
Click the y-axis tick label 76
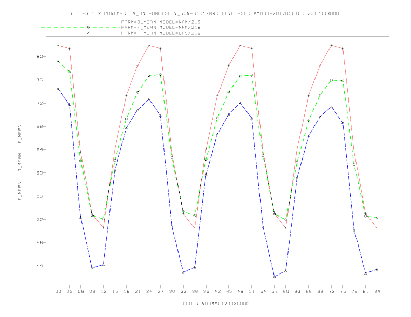pyautogui.click(x=39, y=80)
